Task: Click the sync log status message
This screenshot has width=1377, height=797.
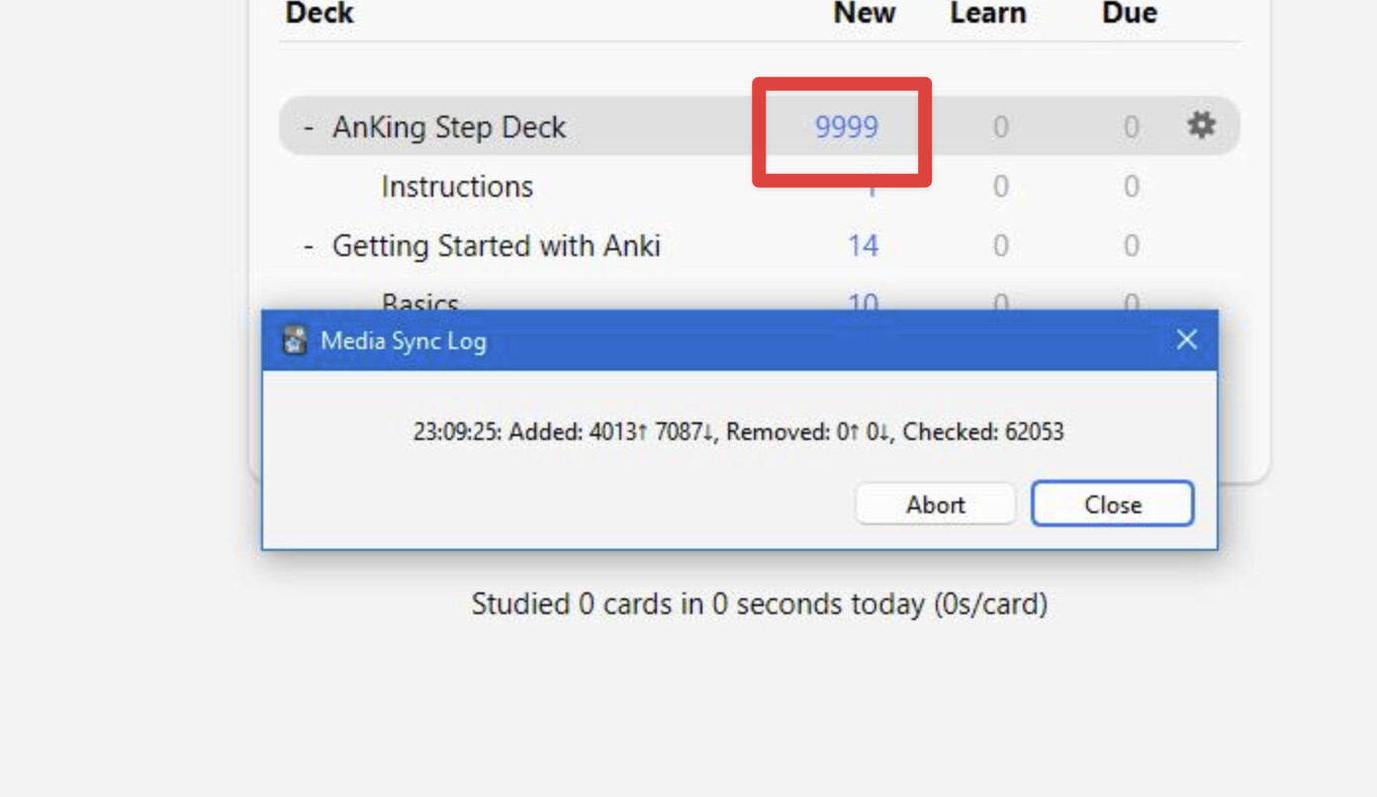Action: pyautogui.click(x=739, y=432)
